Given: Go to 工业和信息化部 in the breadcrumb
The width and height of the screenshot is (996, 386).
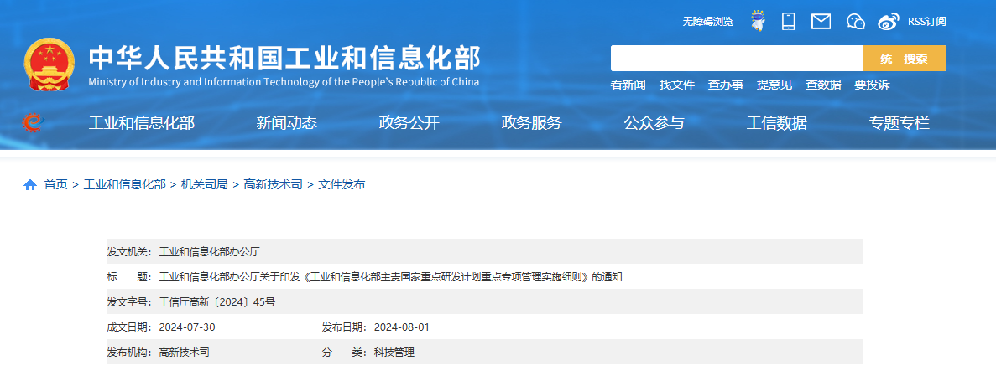Looking at the screenshot, I should (x=124, y=185).
